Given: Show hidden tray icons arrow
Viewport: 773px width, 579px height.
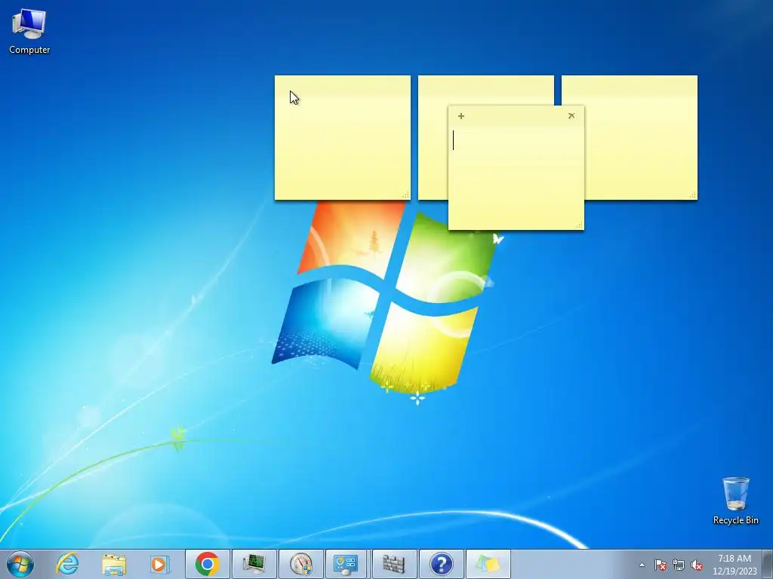Looking at the screenshot, I should (642, 565).
